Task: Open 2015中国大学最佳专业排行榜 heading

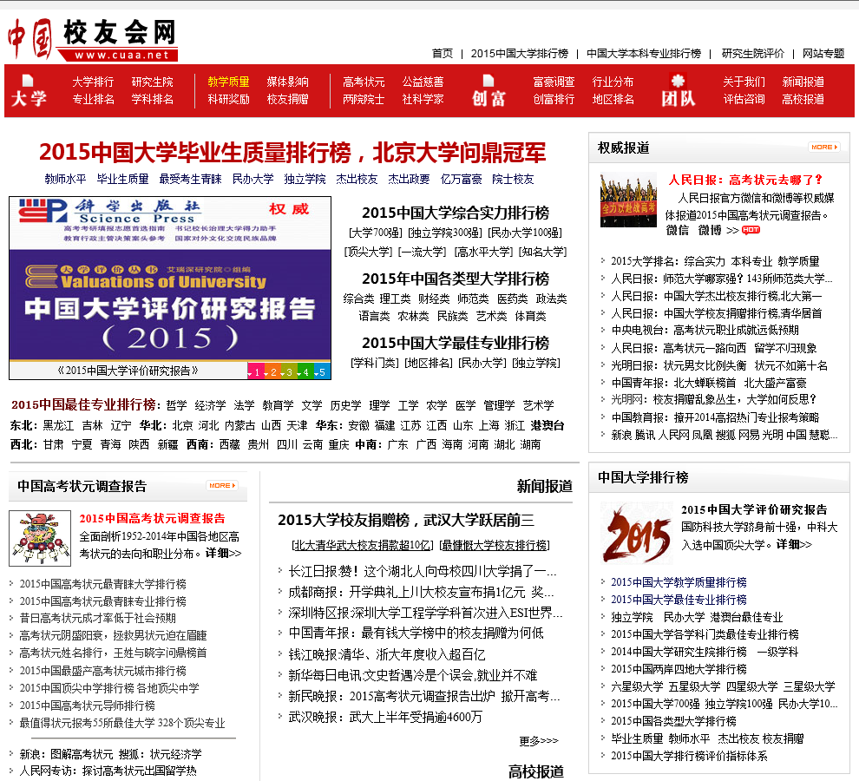Action: click(x=456, y=343)
